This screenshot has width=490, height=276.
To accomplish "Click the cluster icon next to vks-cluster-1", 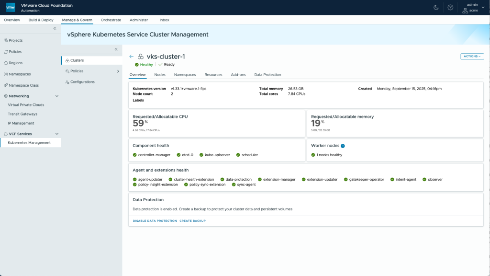I will (141, 57).
